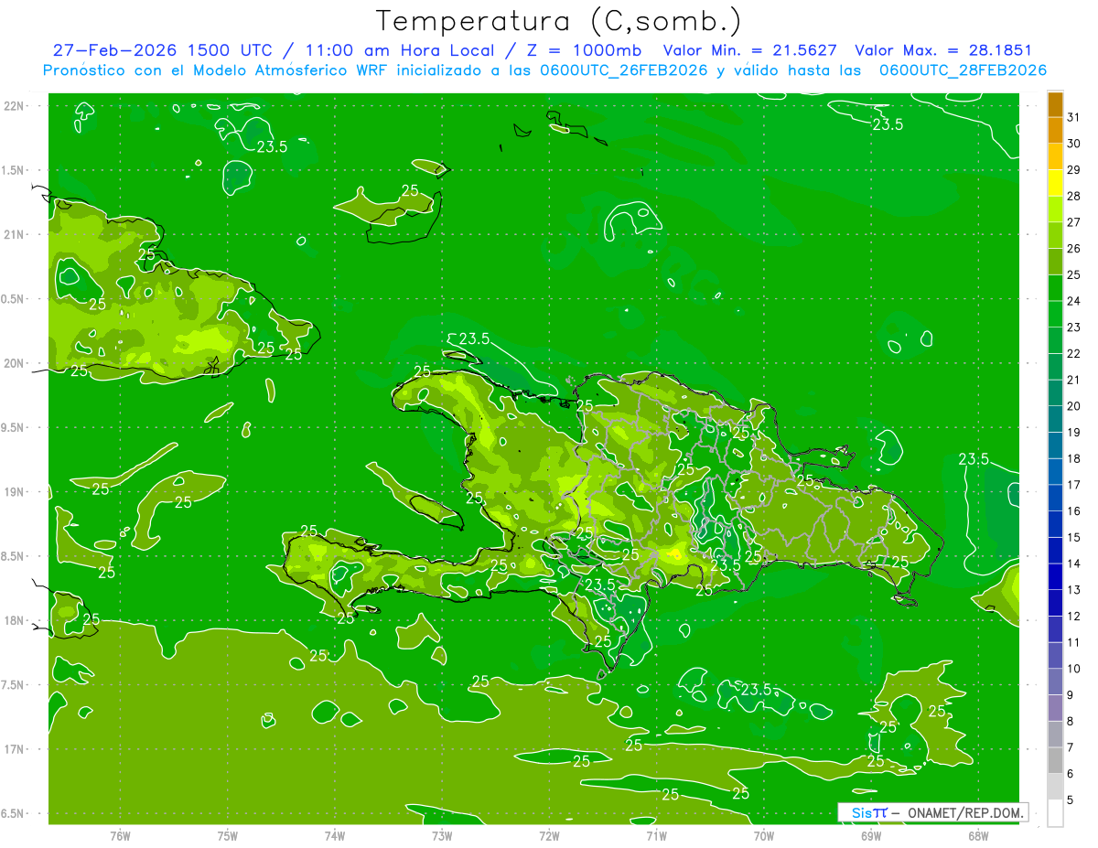Click the 15 value on the color scale

(x=1074, y=537)
